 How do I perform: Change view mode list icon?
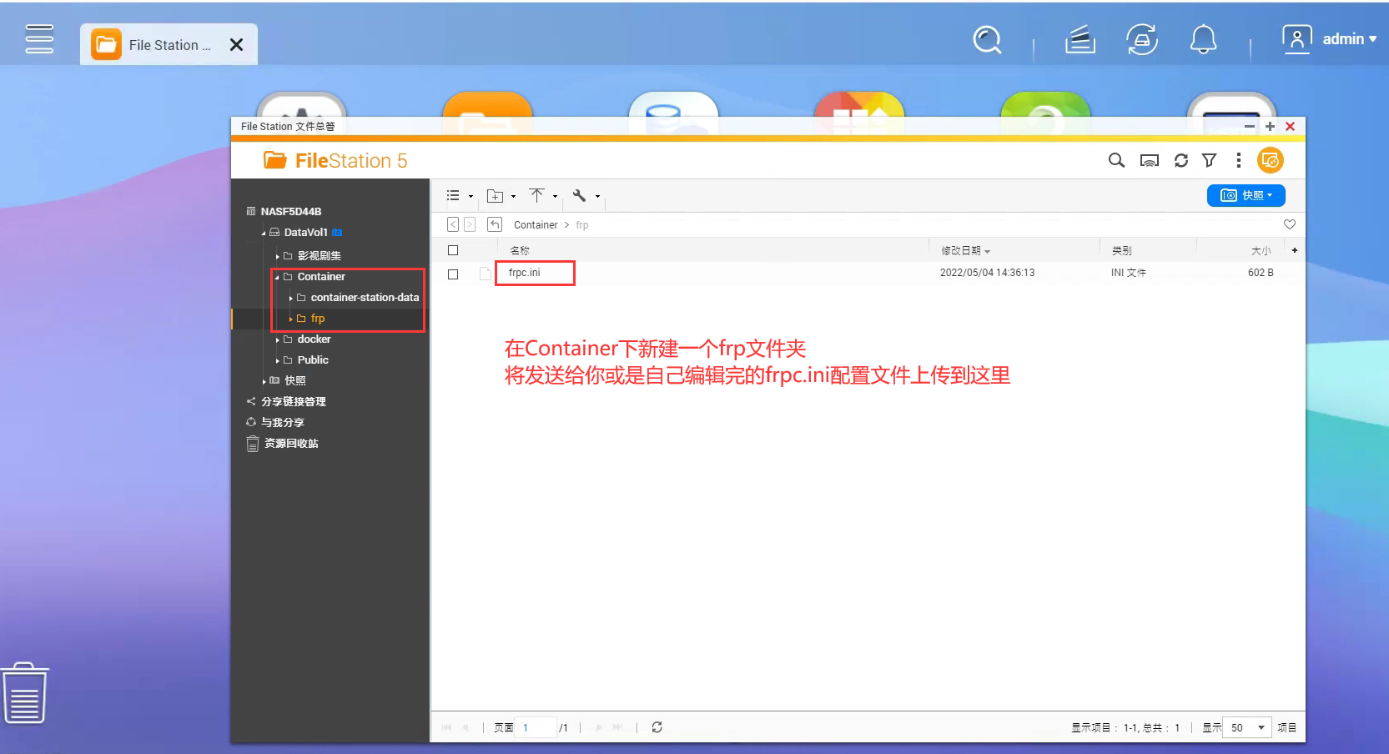pyautogui.click(x=453, y=196)
